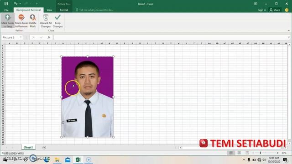292x164 pixels.
Task: Switch to Normal view
Action: [x=231, y=153]
